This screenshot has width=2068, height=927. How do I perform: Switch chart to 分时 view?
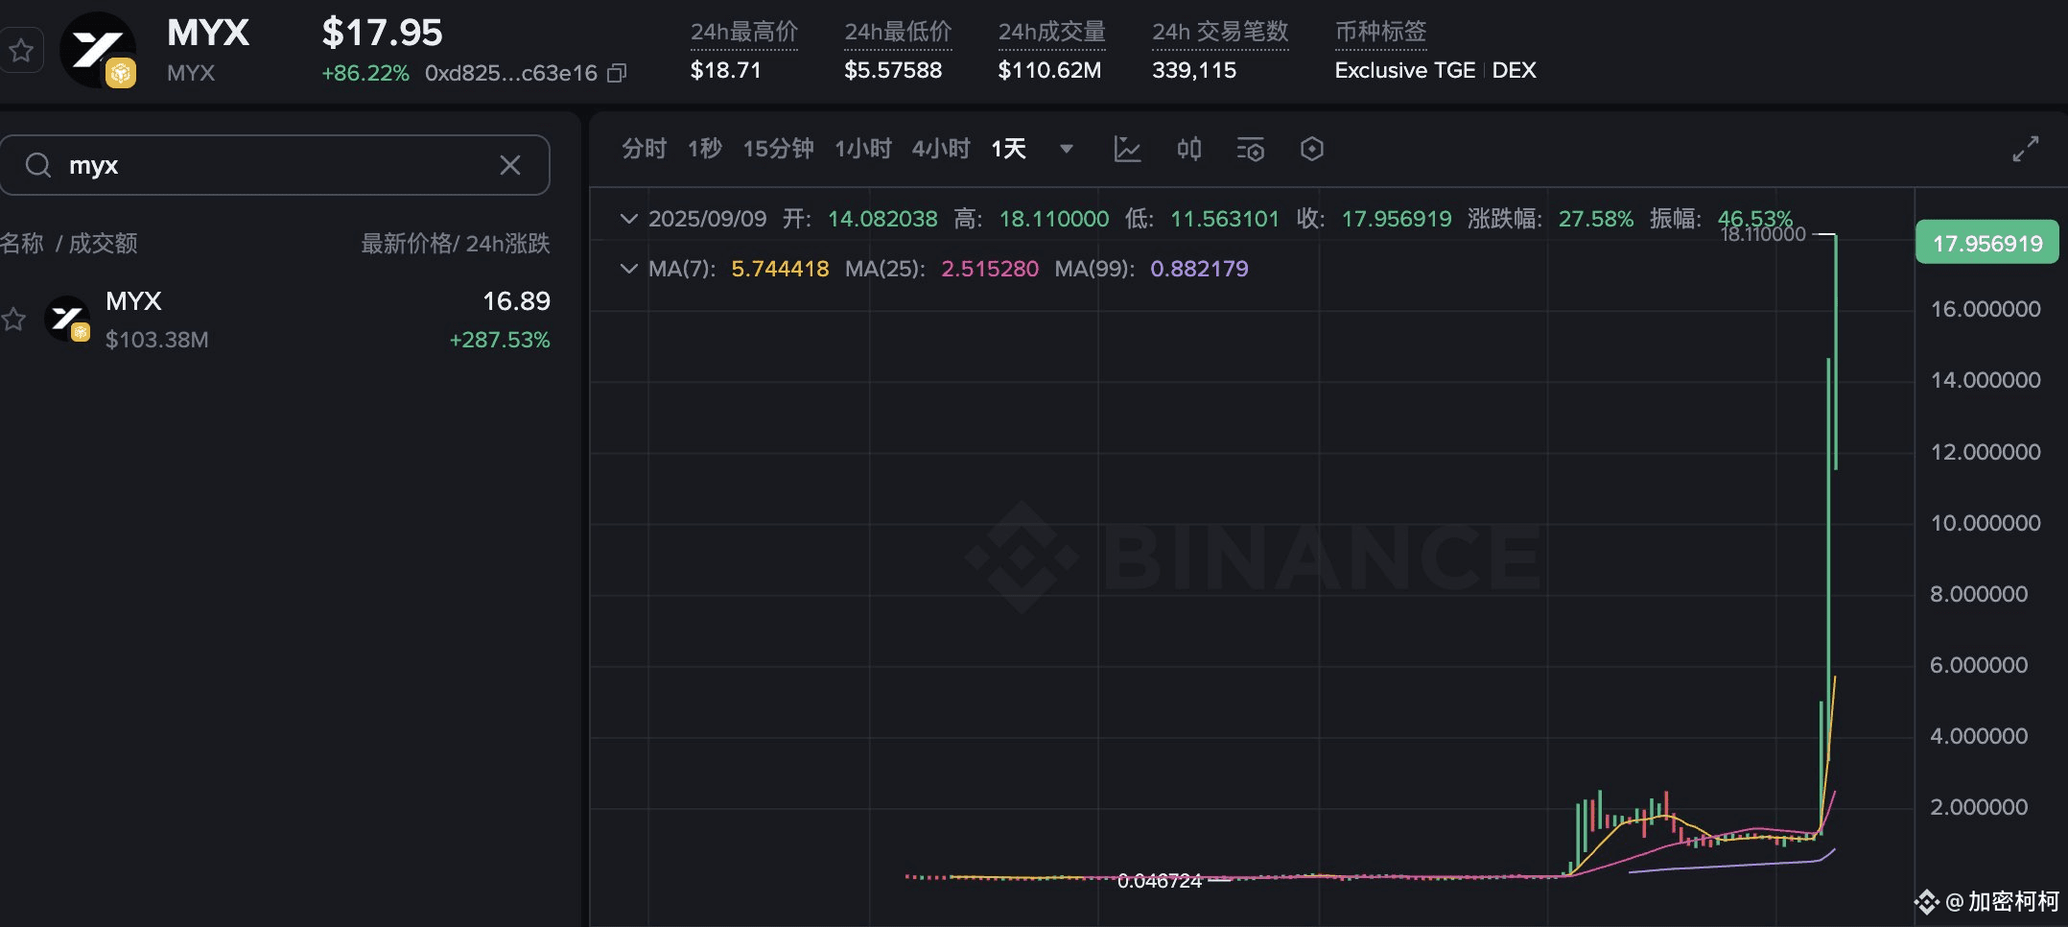click(644, 149)
